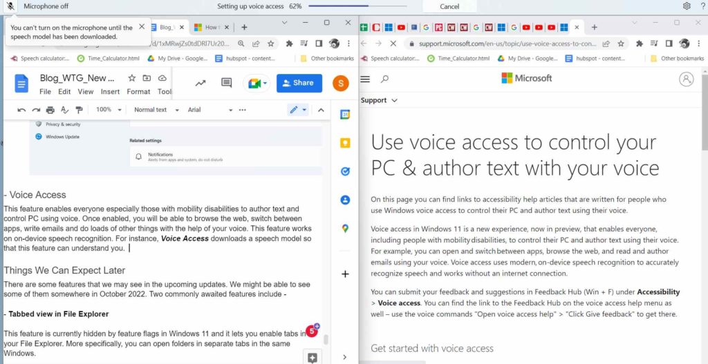Open the Normal text style dropdown
The width and height of the screenshot is (708, 364).
(x=156, y=110)
